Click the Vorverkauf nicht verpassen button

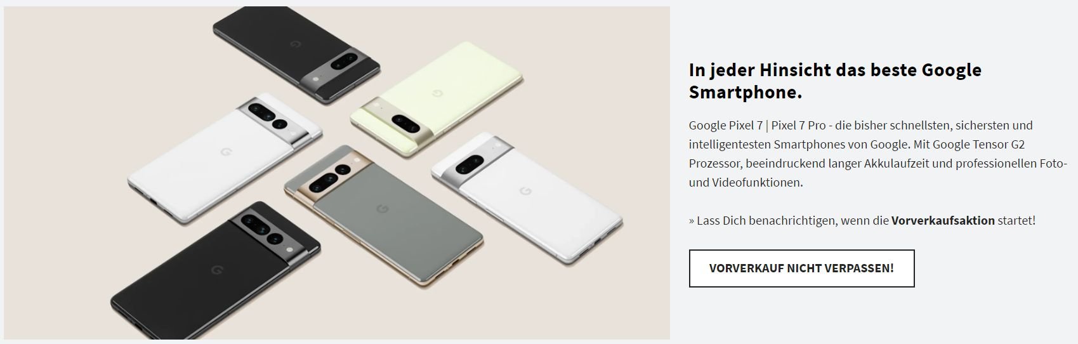point(801,268)
